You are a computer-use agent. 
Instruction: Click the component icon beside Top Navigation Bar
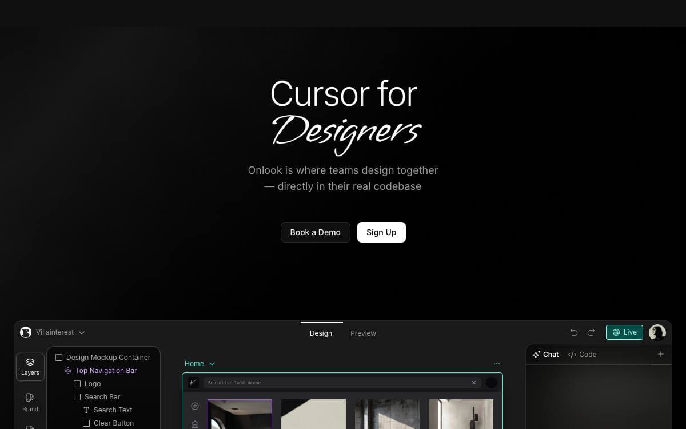point(68,371)
